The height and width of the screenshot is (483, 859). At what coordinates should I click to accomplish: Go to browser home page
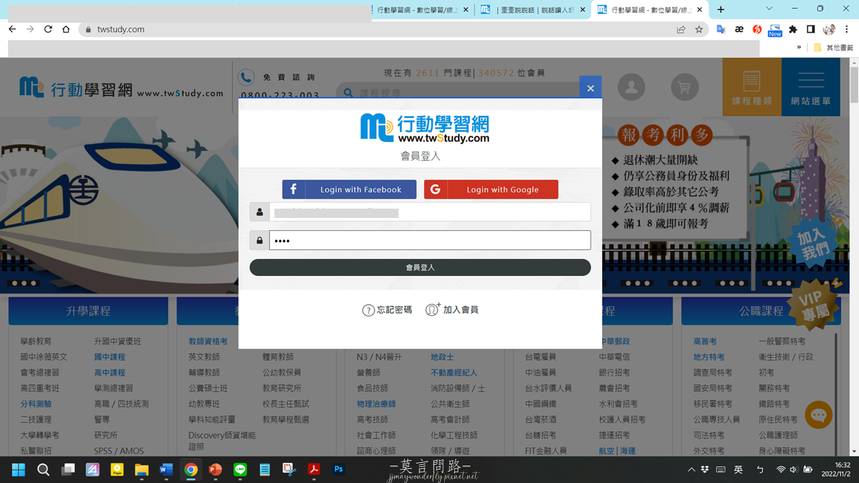[x=66, y=30]
